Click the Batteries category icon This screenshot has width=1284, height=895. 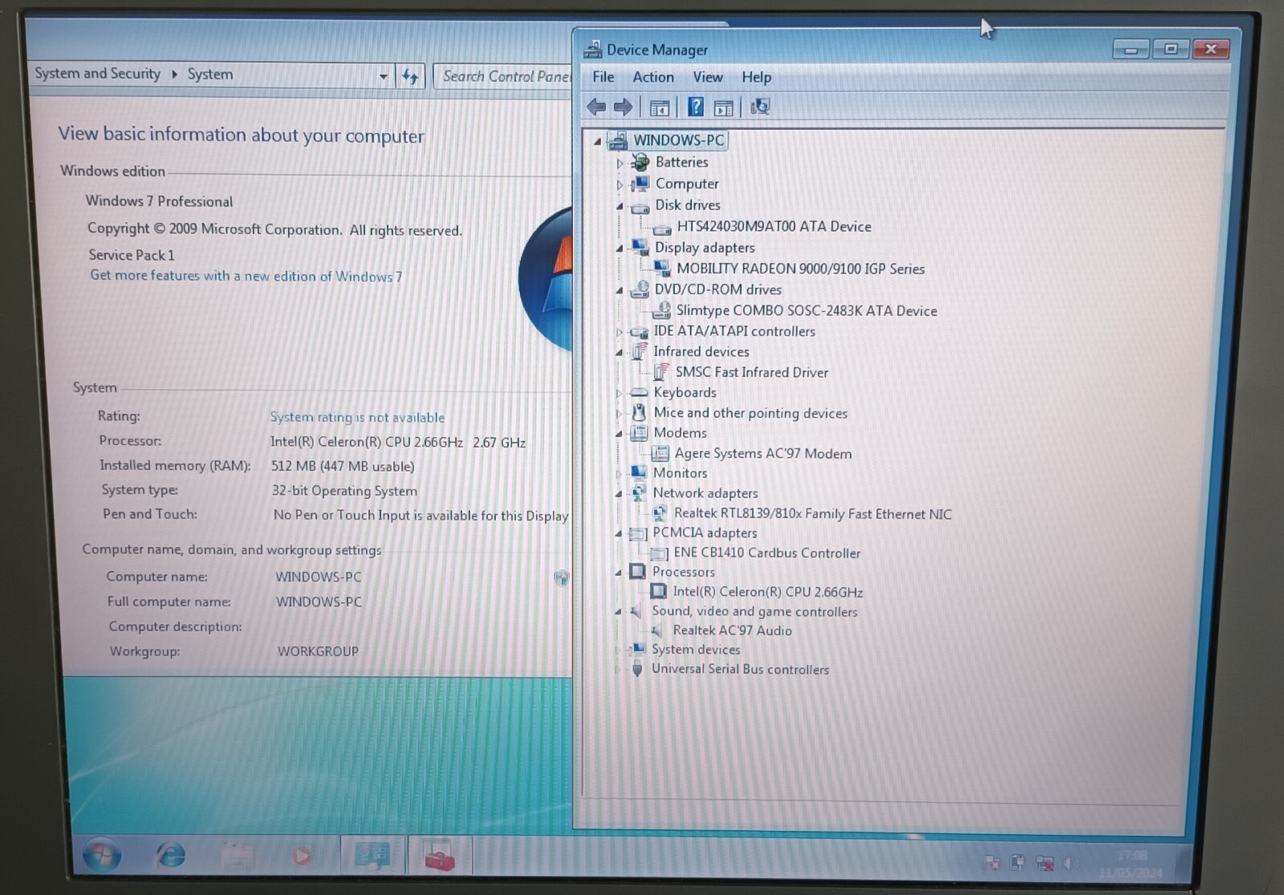(x=640, y=163)
